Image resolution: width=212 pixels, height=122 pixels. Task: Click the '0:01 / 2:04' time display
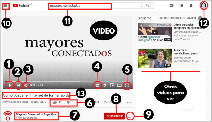click(x=37, y=85)
